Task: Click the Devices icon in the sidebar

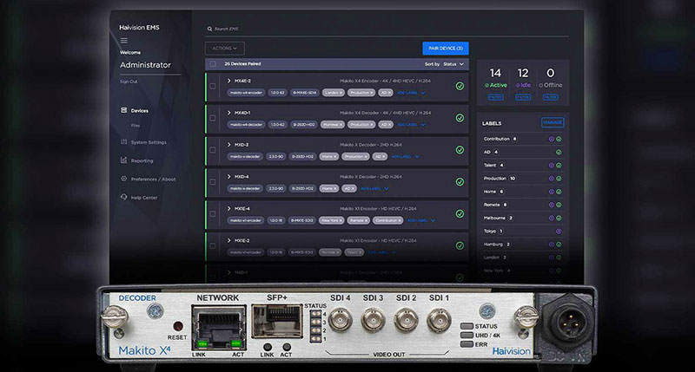Action: click(123, 110)
